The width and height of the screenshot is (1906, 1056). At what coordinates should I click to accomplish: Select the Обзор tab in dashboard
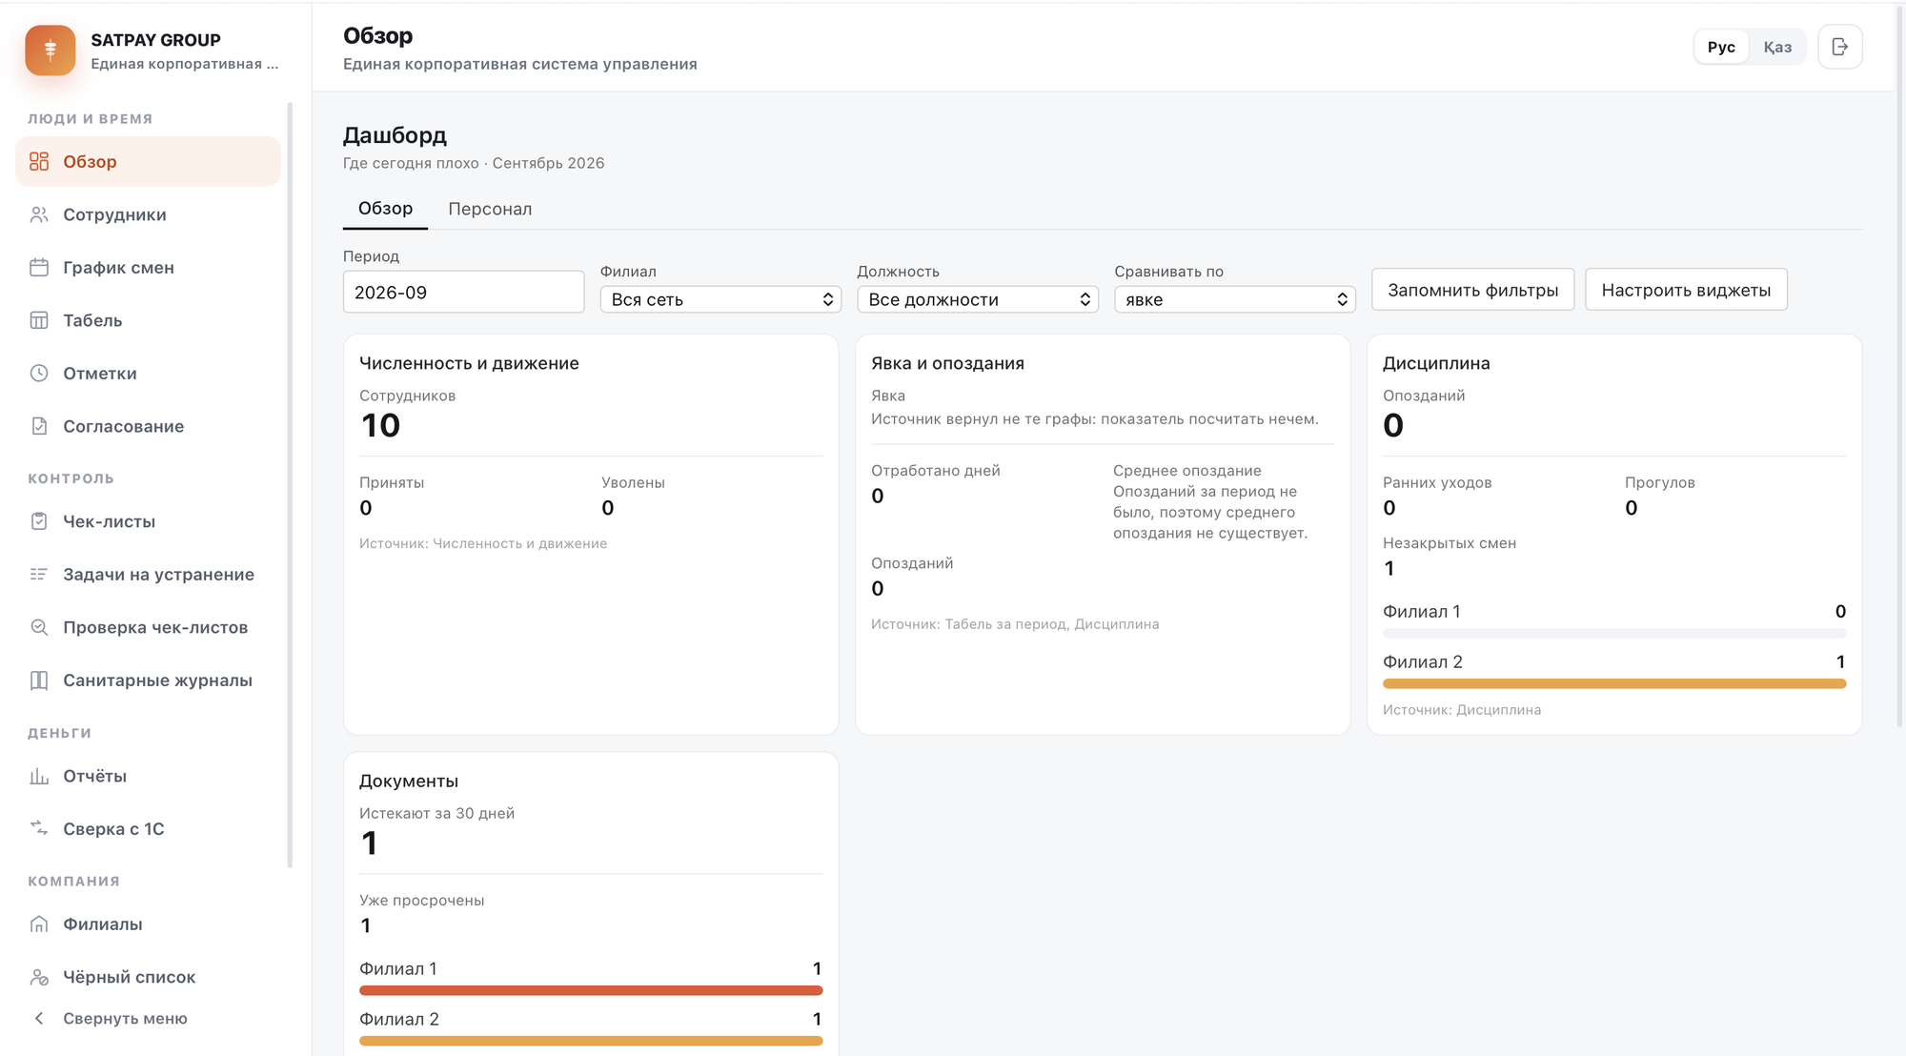pos(385,209)
